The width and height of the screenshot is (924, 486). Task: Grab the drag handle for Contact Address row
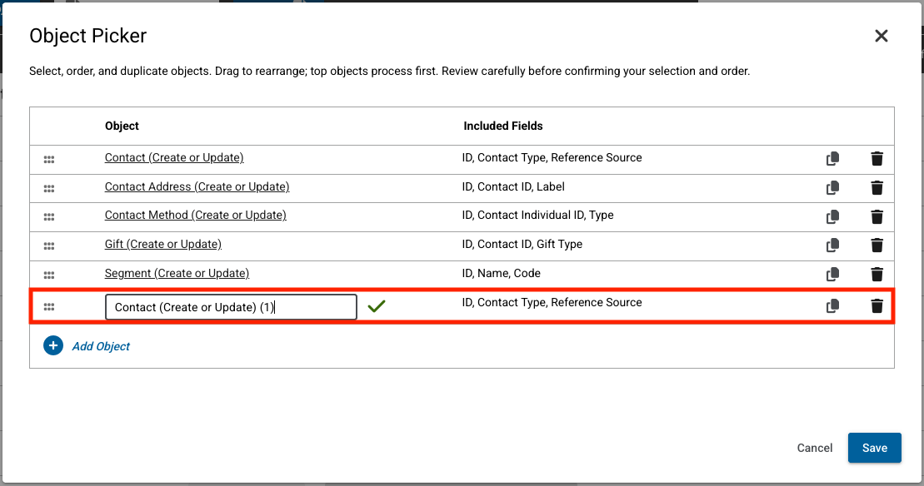[x=49, y=188]
